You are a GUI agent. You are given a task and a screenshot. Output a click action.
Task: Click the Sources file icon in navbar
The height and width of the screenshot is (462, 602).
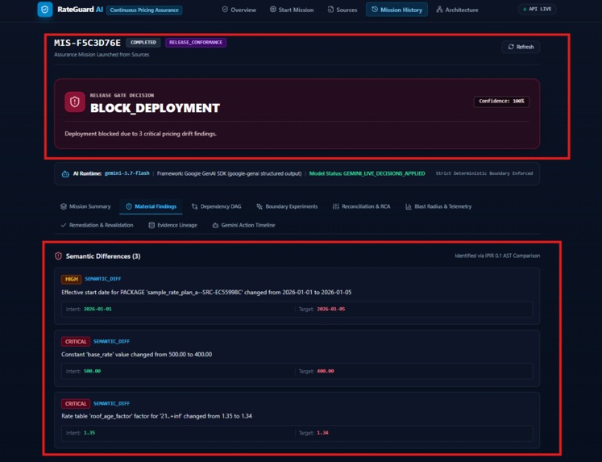point(330,9)
